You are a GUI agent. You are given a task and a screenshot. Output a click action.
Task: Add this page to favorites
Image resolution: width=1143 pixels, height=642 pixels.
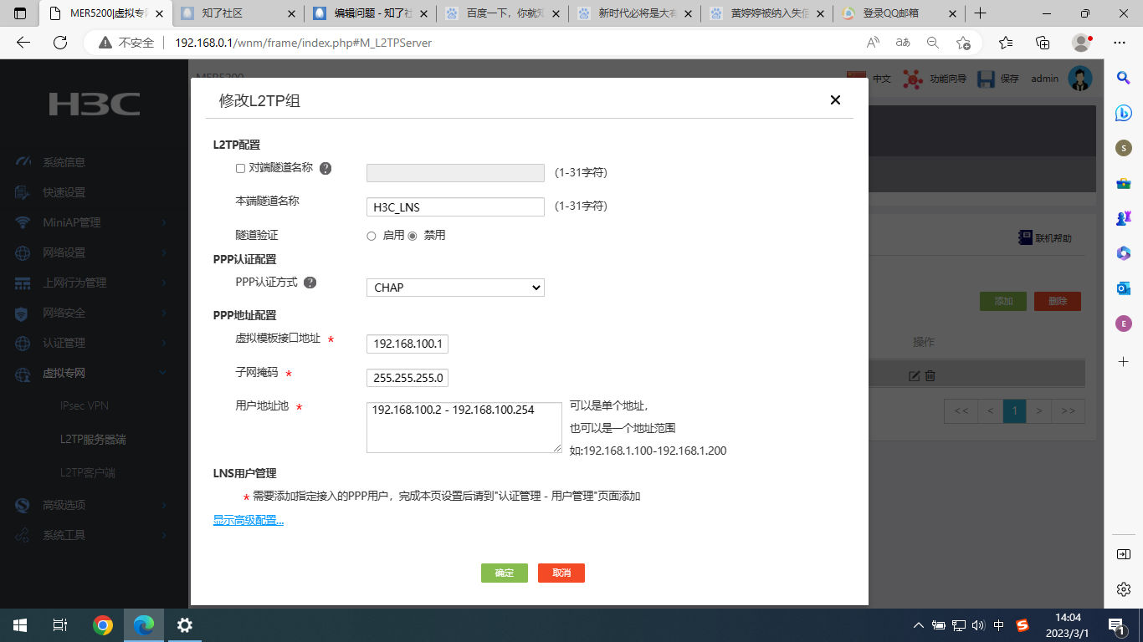[x=963, y=43]
